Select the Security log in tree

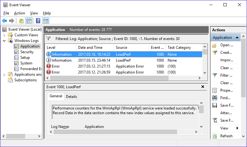point(27,52)
